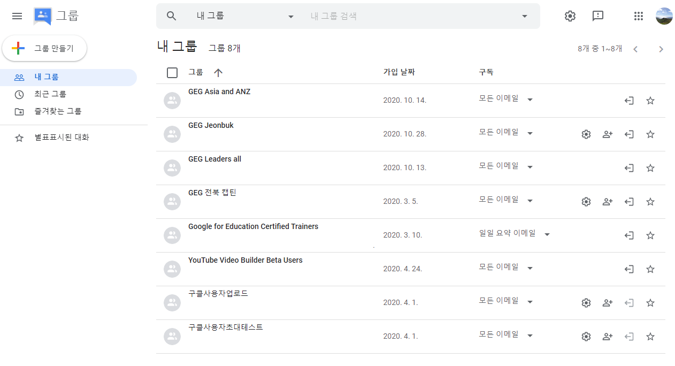Open settings for GEG 전북 캡틴 group
This screenshot has width=675, height=366.
[x=586, y=202]
